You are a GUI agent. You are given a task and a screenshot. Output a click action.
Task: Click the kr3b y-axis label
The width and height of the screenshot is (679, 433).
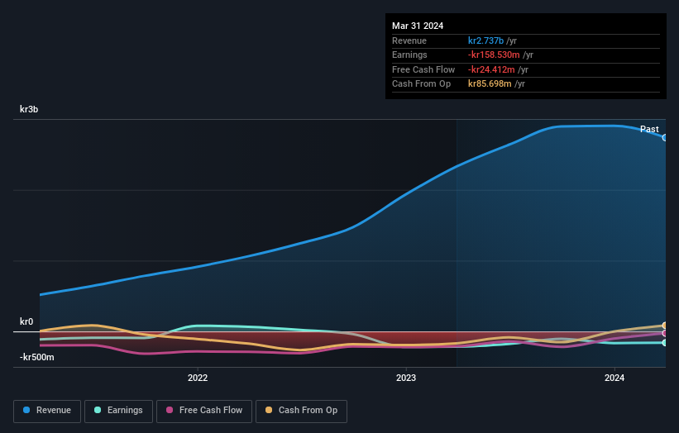[29, 109]
